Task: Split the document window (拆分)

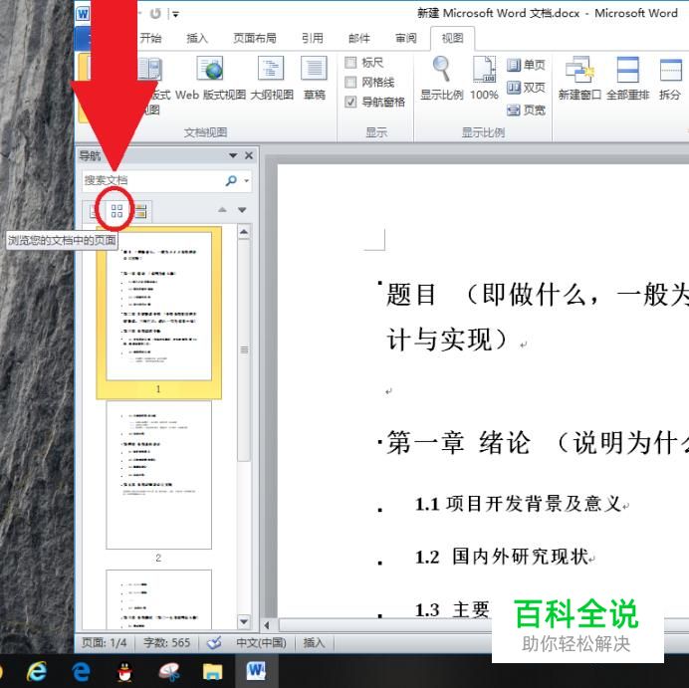Action: coord(670,79)
